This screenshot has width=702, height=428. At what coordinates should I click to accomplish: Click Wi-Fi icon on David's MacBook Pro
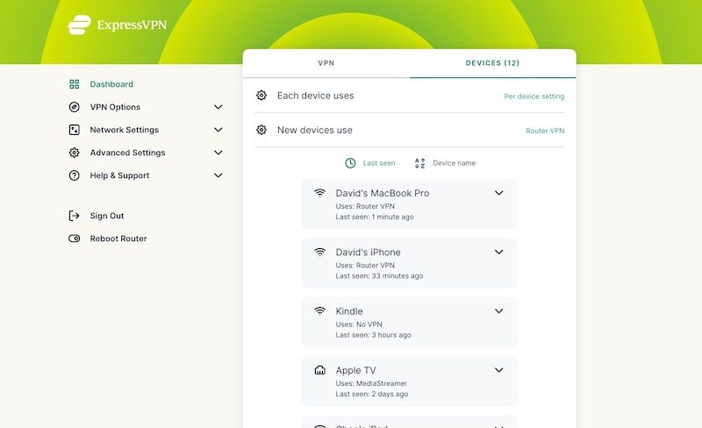(319, 193)
